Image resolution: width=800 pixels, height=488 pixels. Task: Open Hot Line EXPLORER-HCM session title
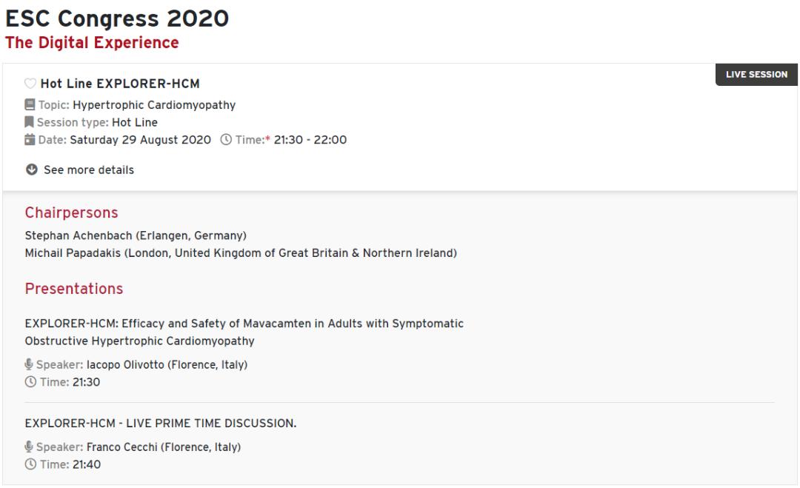[x=120, y=84]
